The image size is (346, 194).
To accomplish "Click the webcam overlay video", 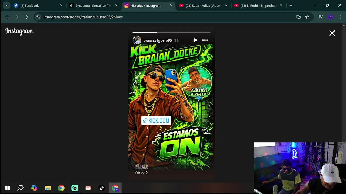I will click(x=300, y=168).
